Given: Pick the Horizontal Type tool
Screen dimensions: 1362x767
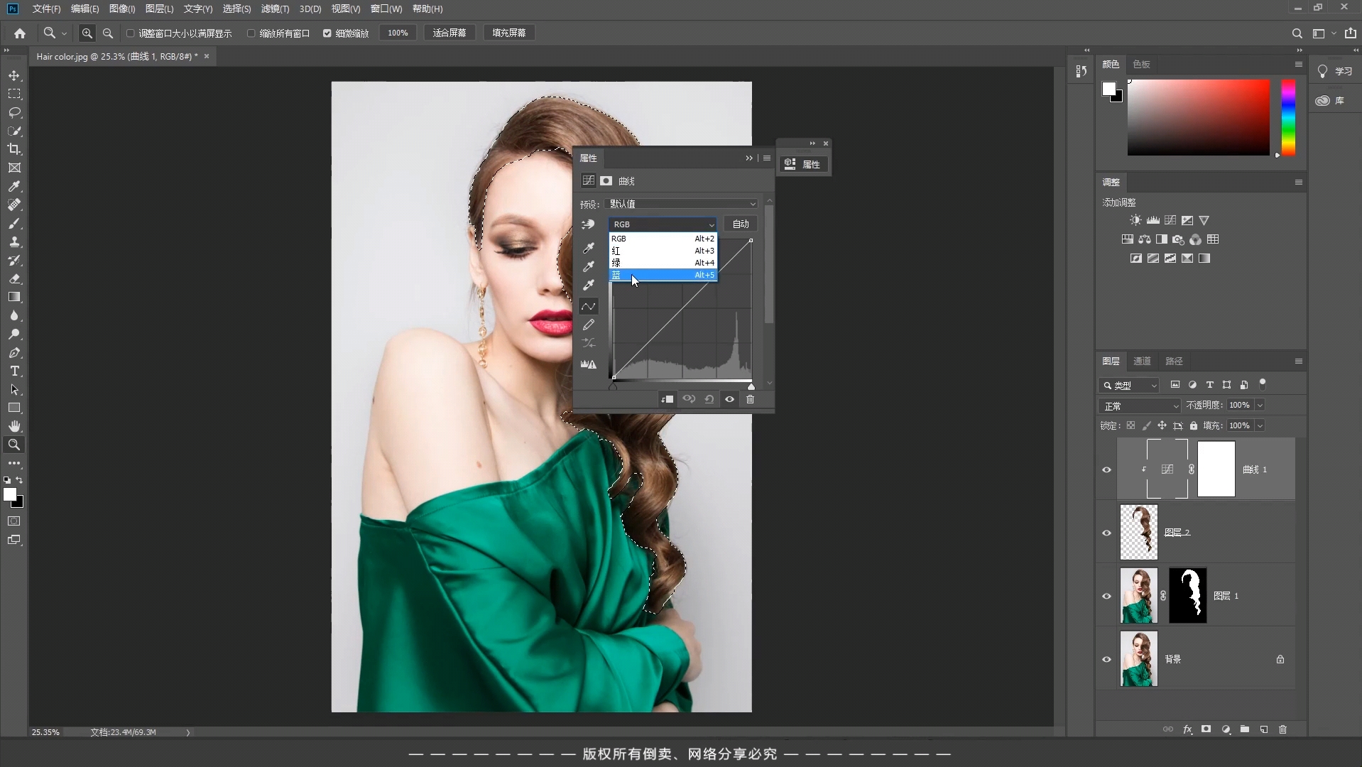Looking at the screenshot, I should (14, 371).
